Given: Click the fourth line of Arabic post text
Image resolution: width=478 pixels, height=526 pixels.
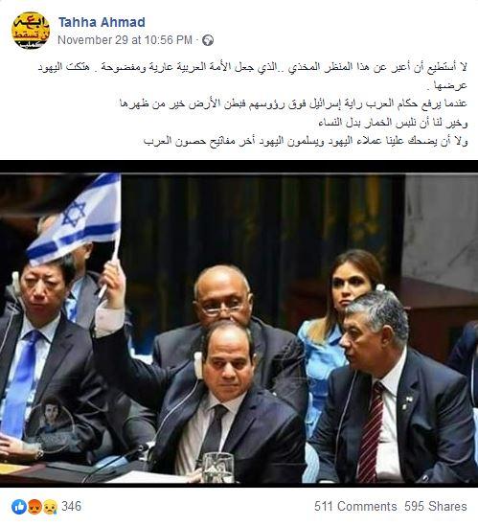Looking at the screenshot, I should tap(393, 123).
